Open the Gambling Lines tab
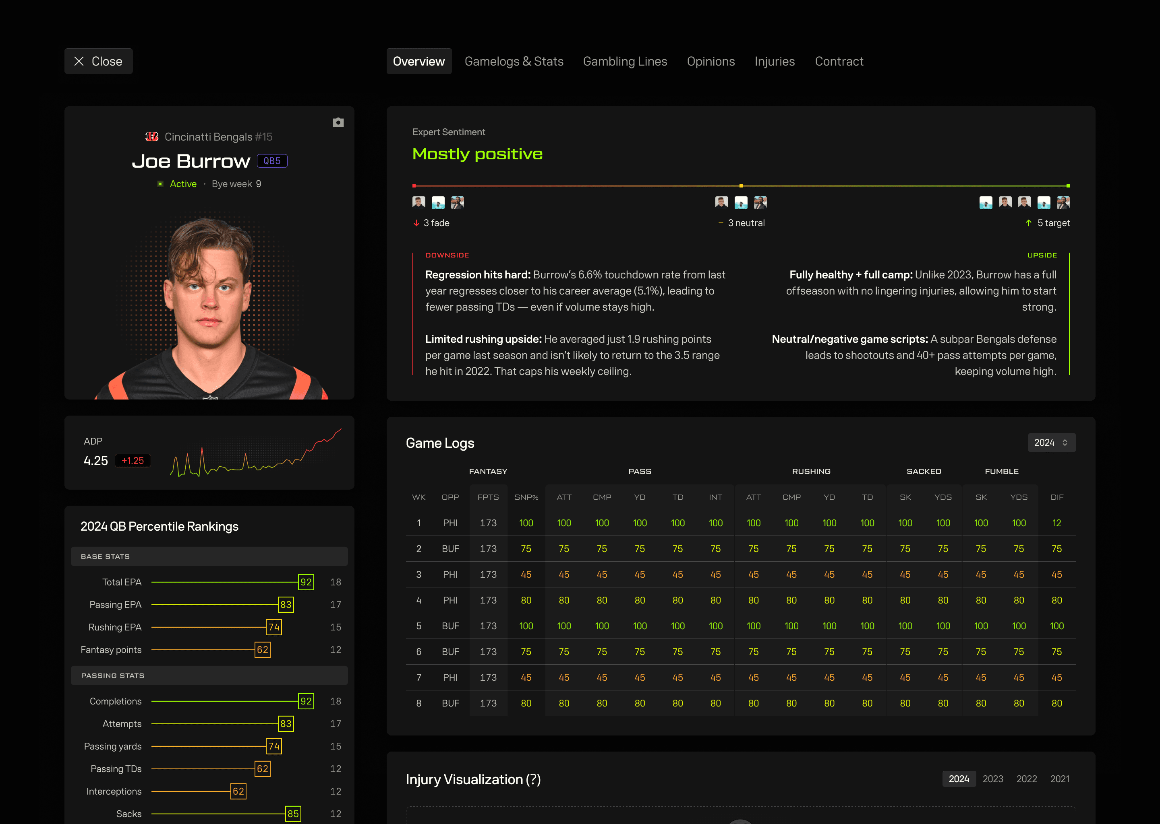Image resolution: width=1160 pixels, height=824 pixels. pyautogui.click(x=625, y=62)
